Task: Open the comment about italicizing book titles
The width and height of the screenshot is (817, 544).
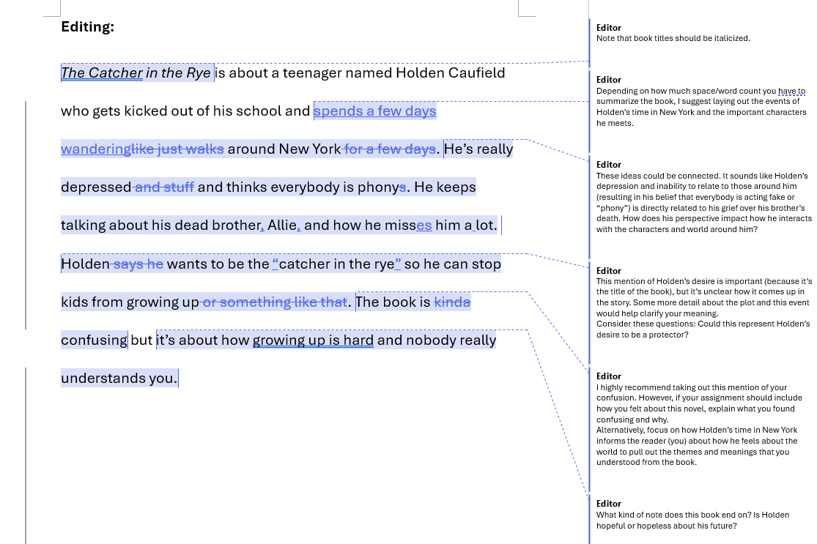Action: [673, 38]
